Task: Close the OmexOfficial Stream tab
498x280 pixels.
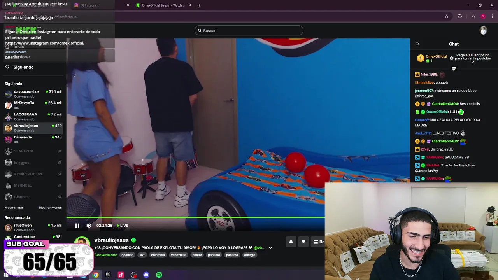Action: click(x=189, y=5)
